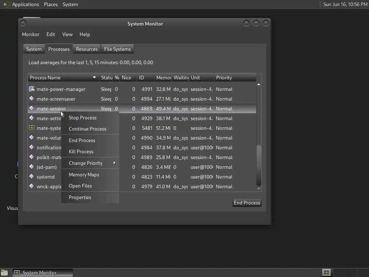Viewport: 369px width, 277px height.
Task: Sort by the Priority column header
Action: pos(235,78)
